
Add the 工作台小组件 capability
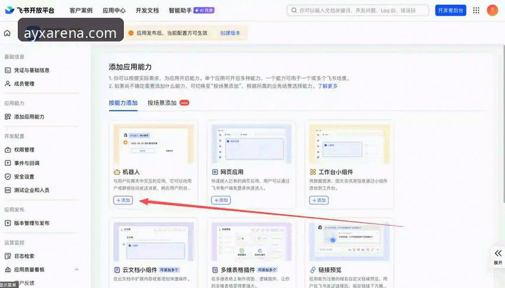click(x=319, y=200)
